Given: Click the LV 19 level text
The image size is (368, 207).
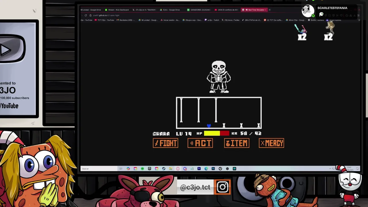Looking at the screenshot, I should (x=184, y=134).
